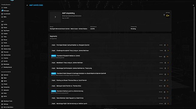The width and height of the screenshot is (196, 109).
Task: Open the user Profile under Timothy Stevens
Action: 5,8
